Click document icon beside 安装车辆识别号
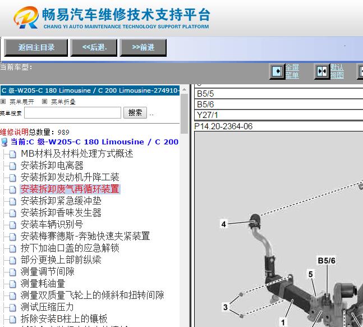Image resolution: width=363 pixels, height=327 pixels. pos(13,225)
